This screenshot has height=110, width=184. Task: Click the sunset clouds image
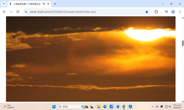pos(91,59)
